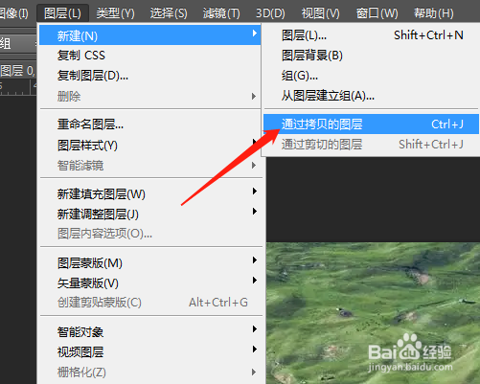The image size is (480, 384).
Task: Open the 帮助(H) menu
Action: point(434,13)
